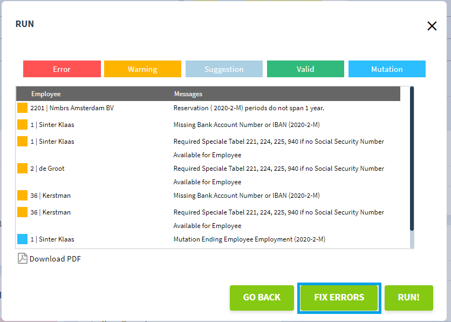Click the Download PDF link text
Screen dimensions: 451x322
click(55, 259)
